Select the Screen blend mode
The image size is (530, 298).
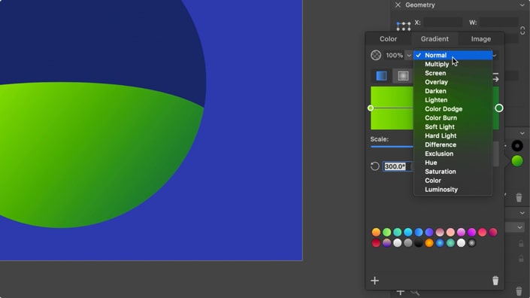[x=453, y=73]
